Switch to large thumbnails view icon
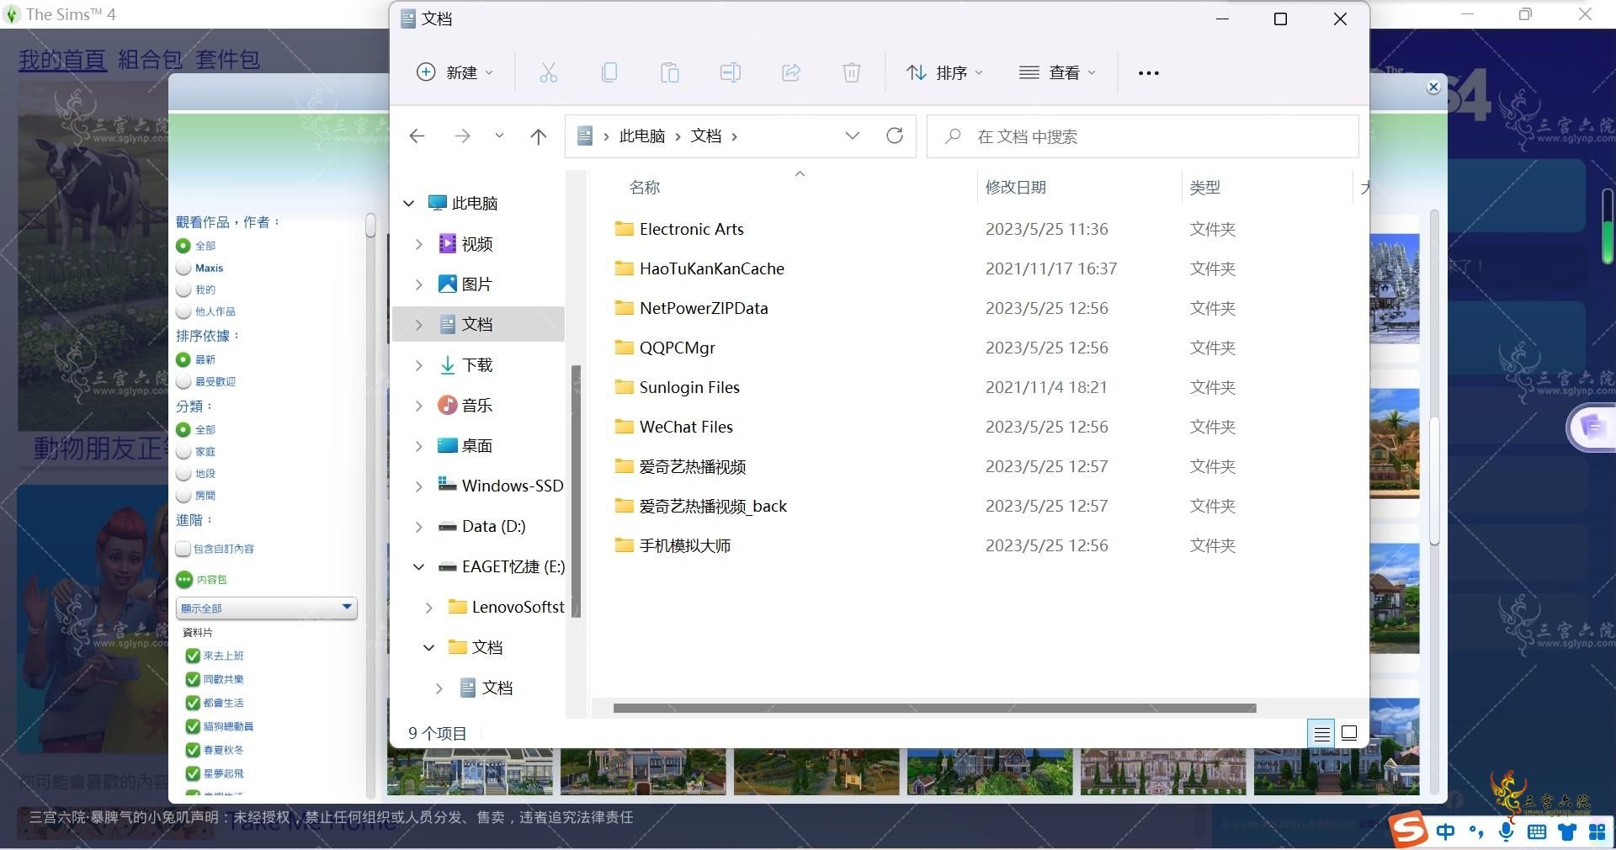This screenshot has width=1616, height=850. point(1349,734)
